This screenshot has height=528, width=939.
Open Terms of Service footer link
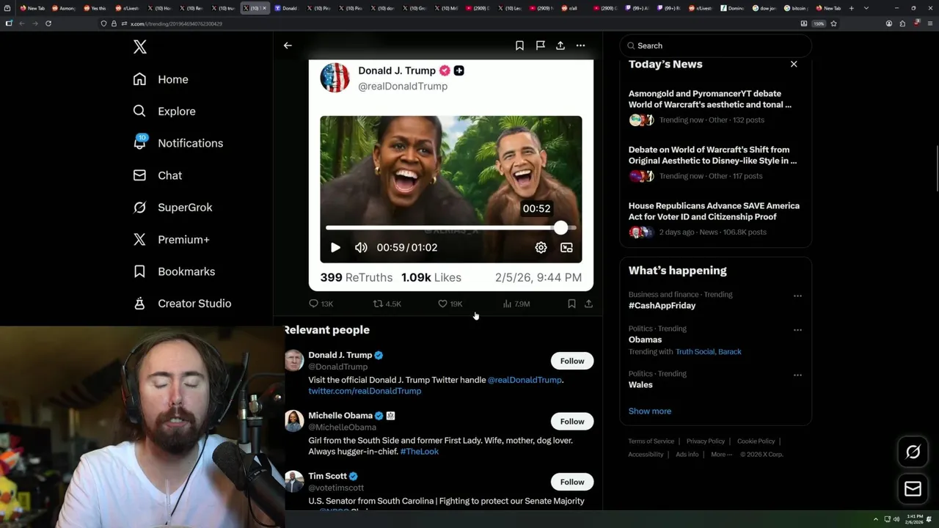click(x=651, y=441)
